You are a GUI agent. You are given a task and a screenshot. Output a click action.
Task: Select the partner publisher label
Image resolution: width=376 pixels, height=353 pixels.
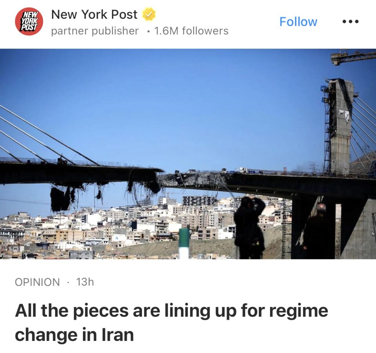(95, 31)
